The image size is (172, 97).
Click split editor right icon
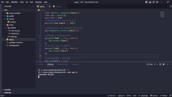[171, 6]
